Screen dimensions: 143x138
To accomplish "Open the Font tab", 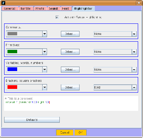I will (66, 9).
